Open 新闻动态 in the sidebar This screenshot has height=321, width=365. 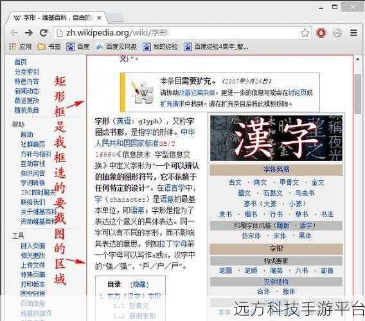pyautogui.click(x=27, y=91)
